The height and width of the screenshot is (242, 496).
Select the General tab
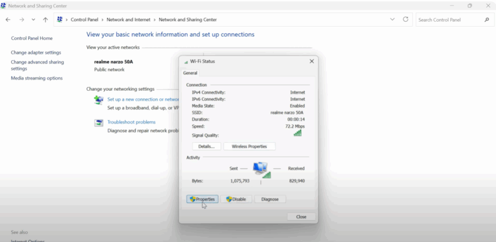pos(190,73)
